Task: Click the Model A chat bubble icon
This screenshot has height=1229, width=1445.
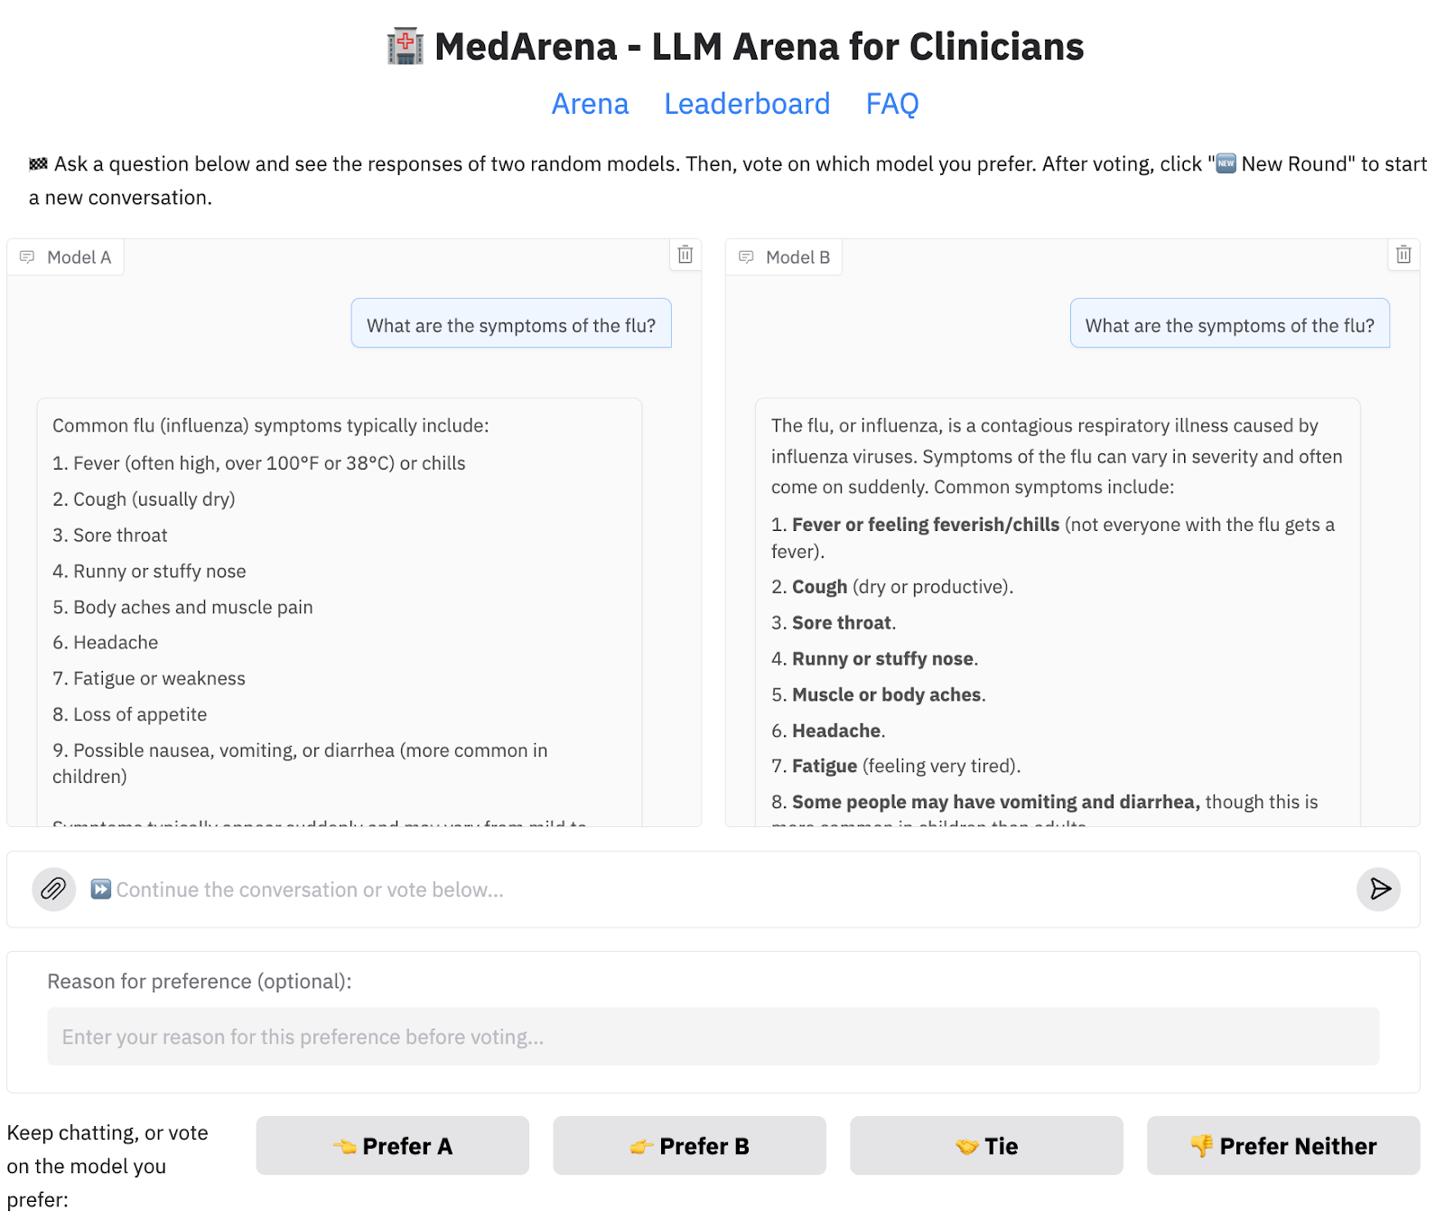Action: pyautogui.click(x=27, y=257)
